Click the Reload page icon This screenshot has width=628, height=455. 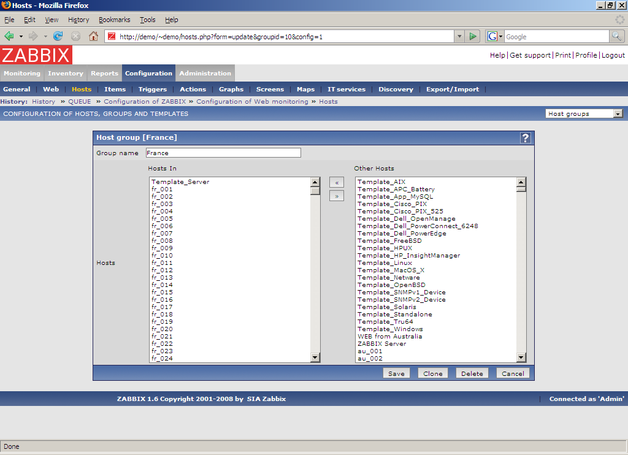pos(58,36)
